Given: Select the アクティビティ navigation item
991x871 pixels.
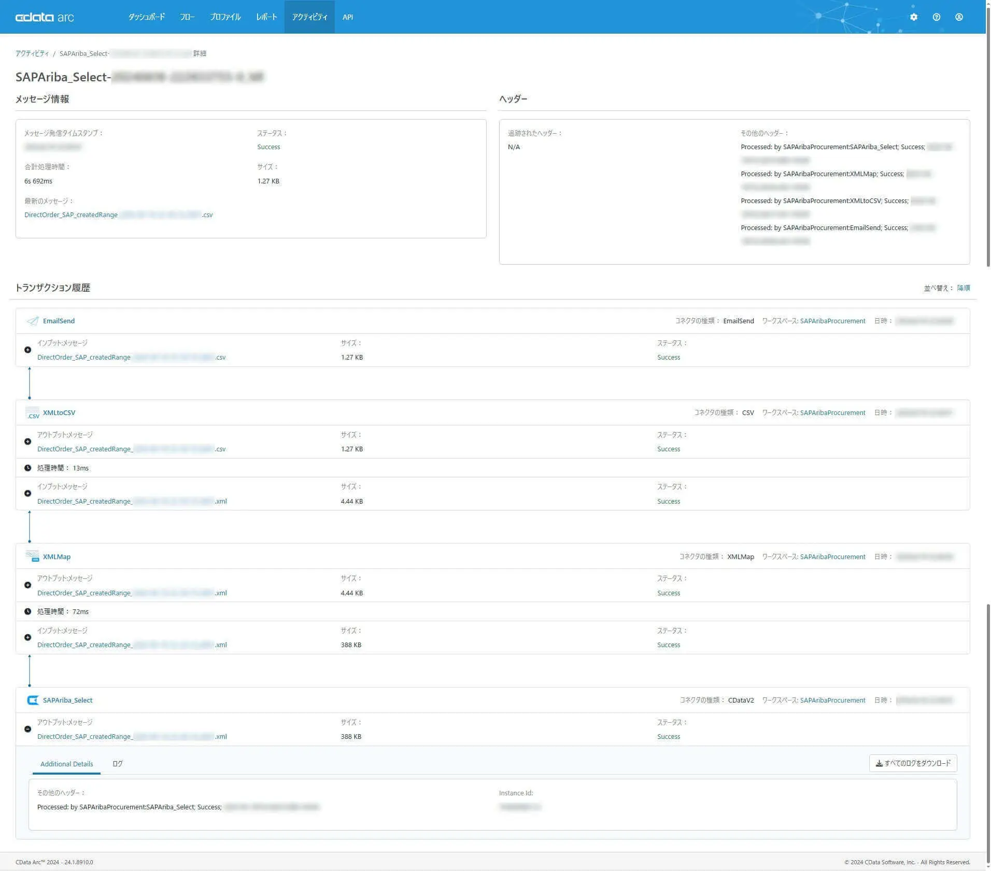Looking at the screenshot, I should pos(309,17).
